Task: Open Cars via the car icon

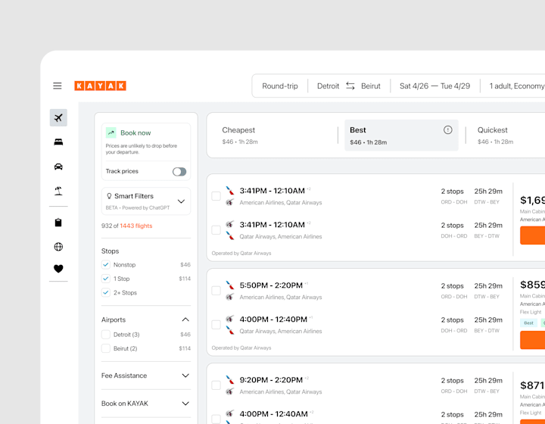Action: (58, 167)
